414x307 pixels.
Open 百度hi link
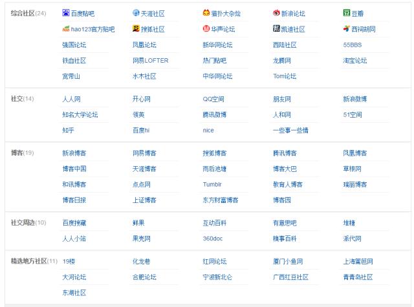tap(141, 131)
